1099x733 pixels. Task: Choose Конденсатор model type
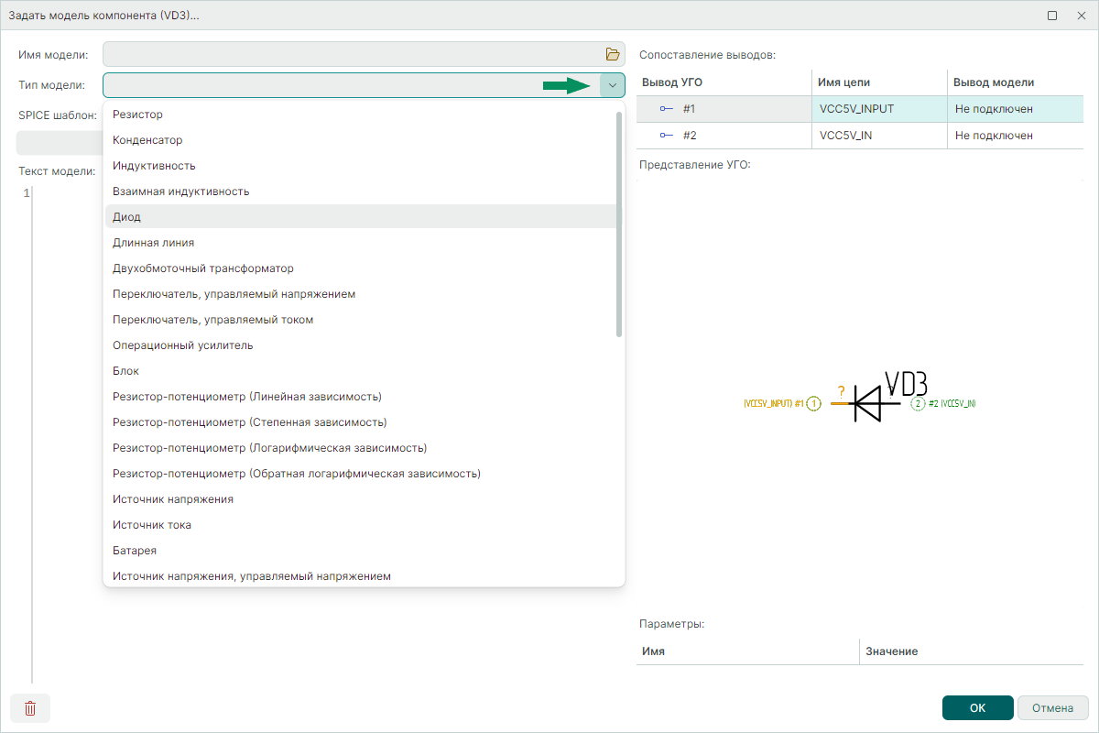point(147,140)
